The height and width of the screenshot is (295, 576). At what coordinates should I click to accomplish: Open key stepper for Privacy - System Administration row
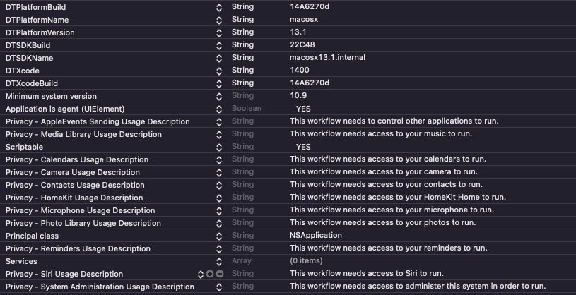(219, 287)
